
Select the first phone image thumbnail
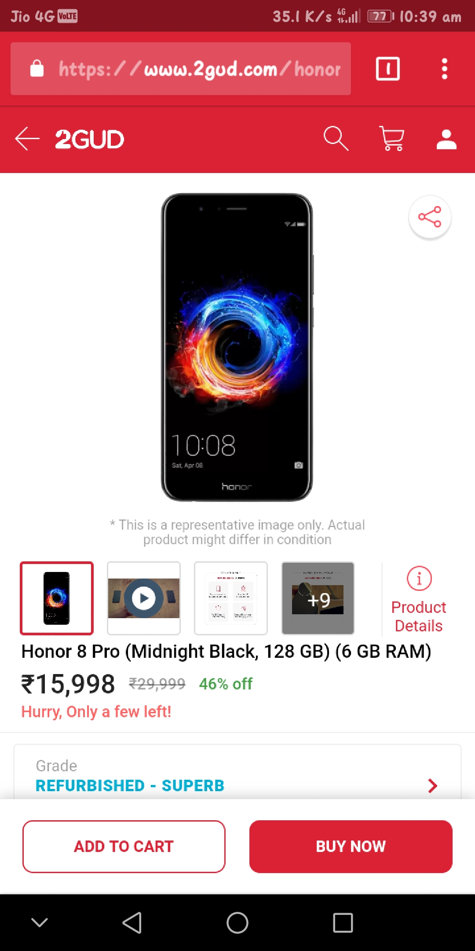click(57, 598)
